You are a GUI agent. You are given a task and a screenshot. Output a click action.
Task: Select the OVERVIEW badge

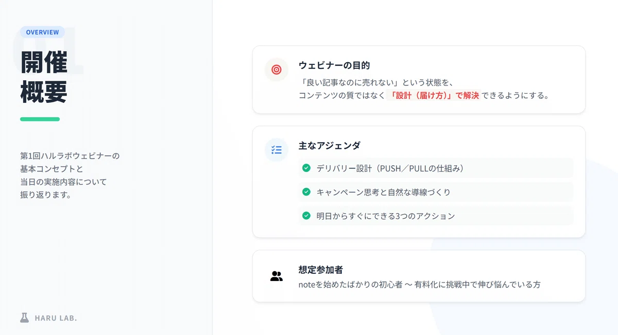[42, 32]
